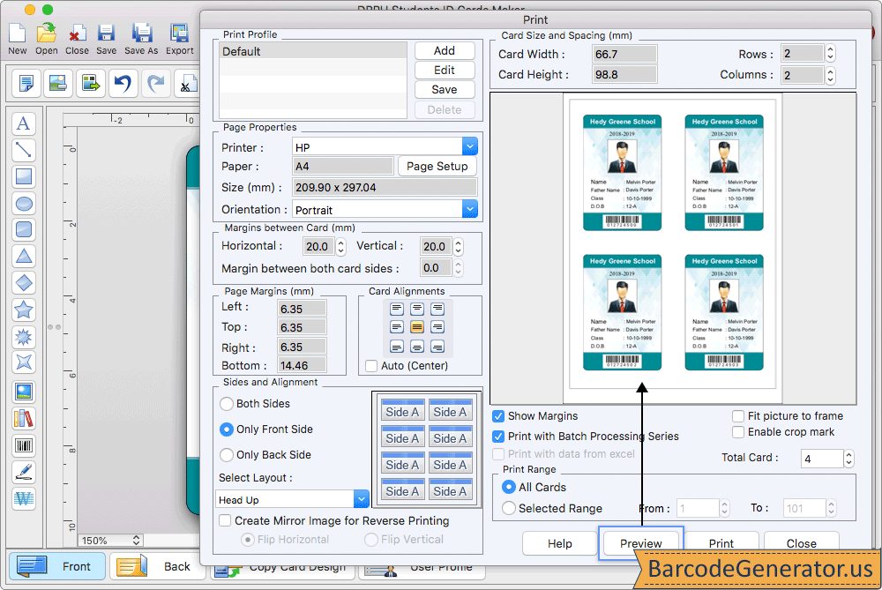Image resolution: width=882 pixels, height=590 pixels.
Task: Choose Selected Range radio button
Action: tap(509, 509)
